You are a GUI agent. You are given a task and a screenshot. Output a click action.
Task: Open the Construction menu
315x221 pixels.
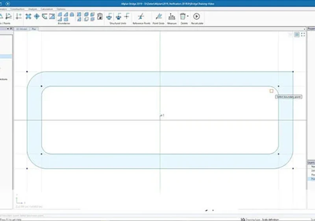[x=17, y=9]
